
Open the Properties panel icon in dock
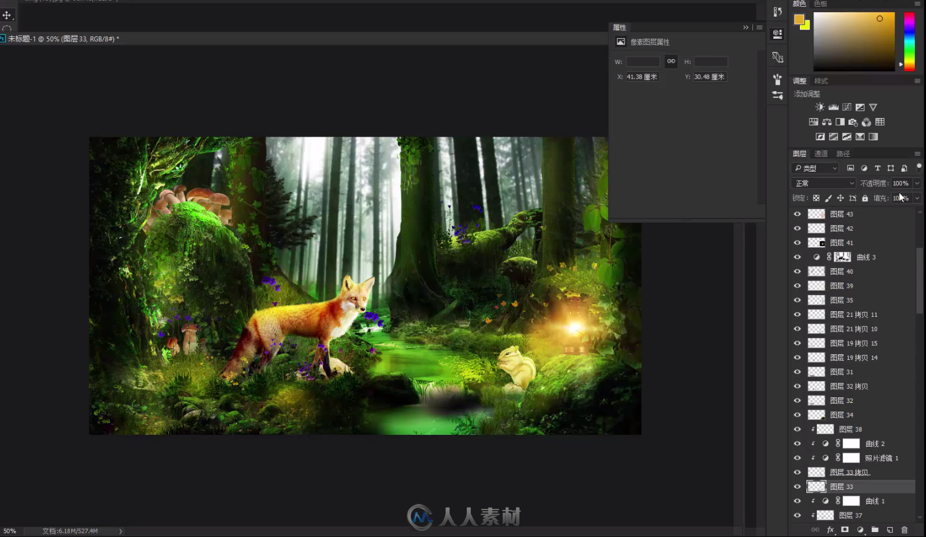(778, 34)
